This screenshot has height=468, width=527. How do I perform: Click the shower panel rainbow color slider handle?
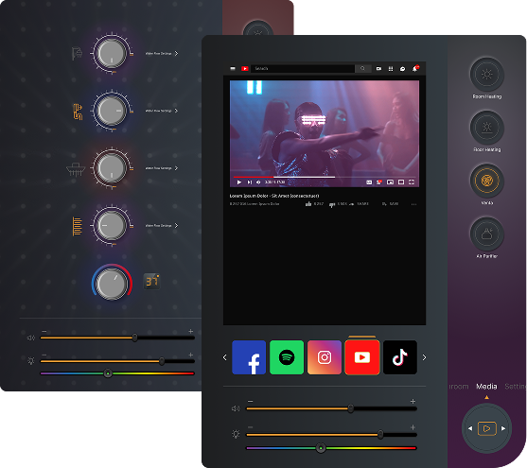108,373
